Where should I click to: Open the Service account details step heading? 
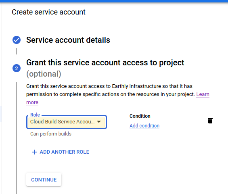68,40
